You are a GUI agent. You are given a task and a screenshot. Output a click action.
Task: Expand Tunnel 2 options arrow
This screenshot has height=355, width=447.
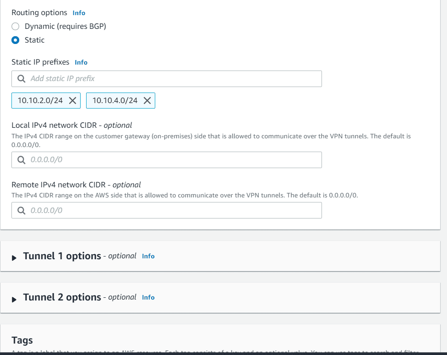14,299
